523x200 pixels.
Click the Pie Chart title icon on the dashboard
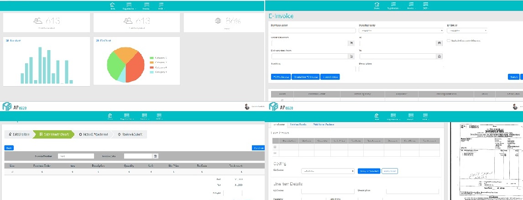[x=97, y=41]
